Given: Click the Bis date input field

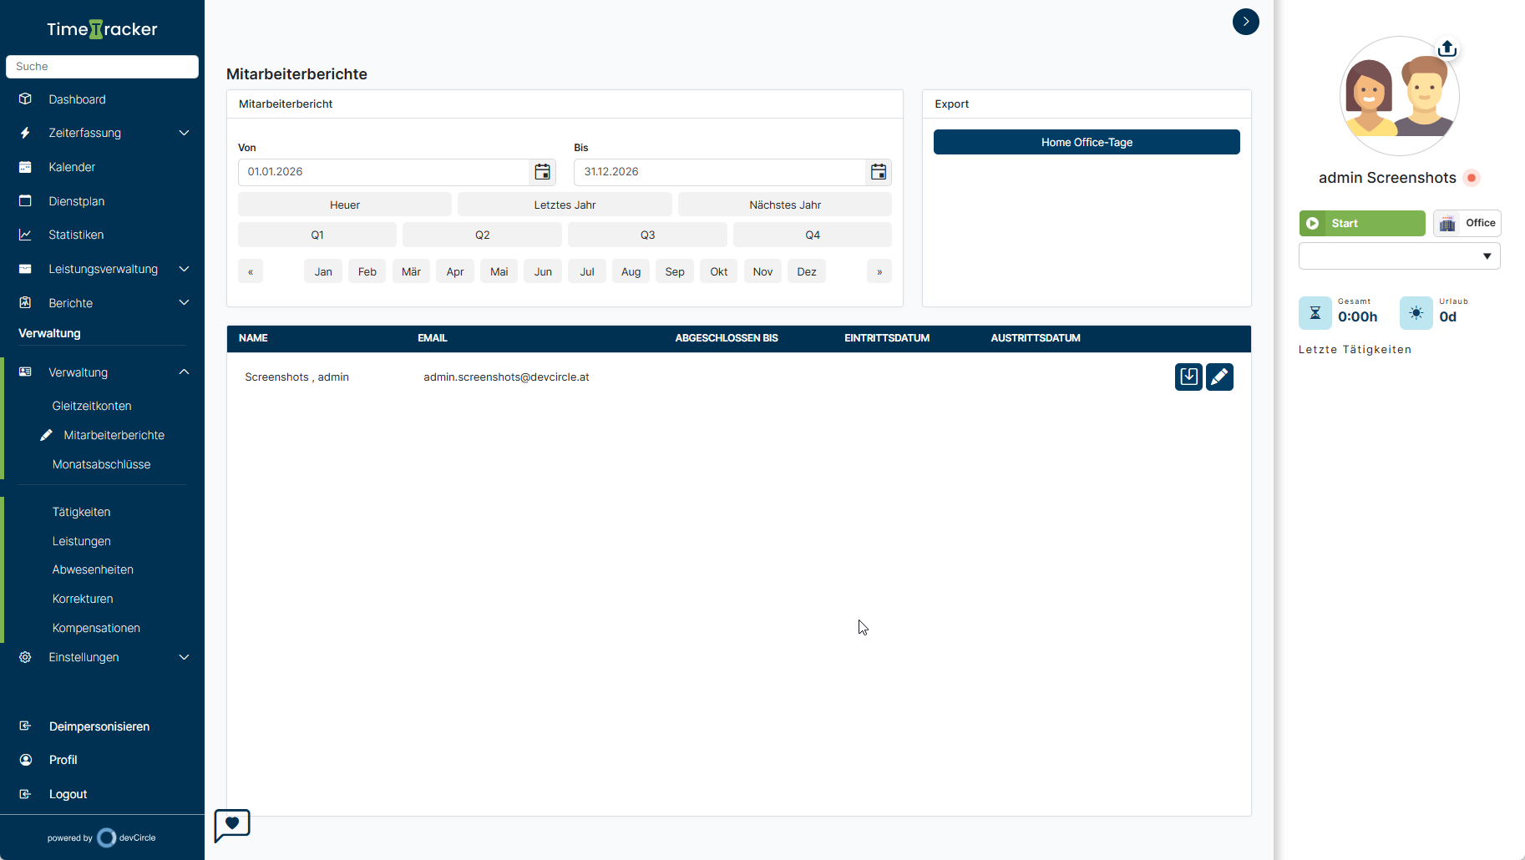Looking at the screenshot, I should tap(720, 172).
